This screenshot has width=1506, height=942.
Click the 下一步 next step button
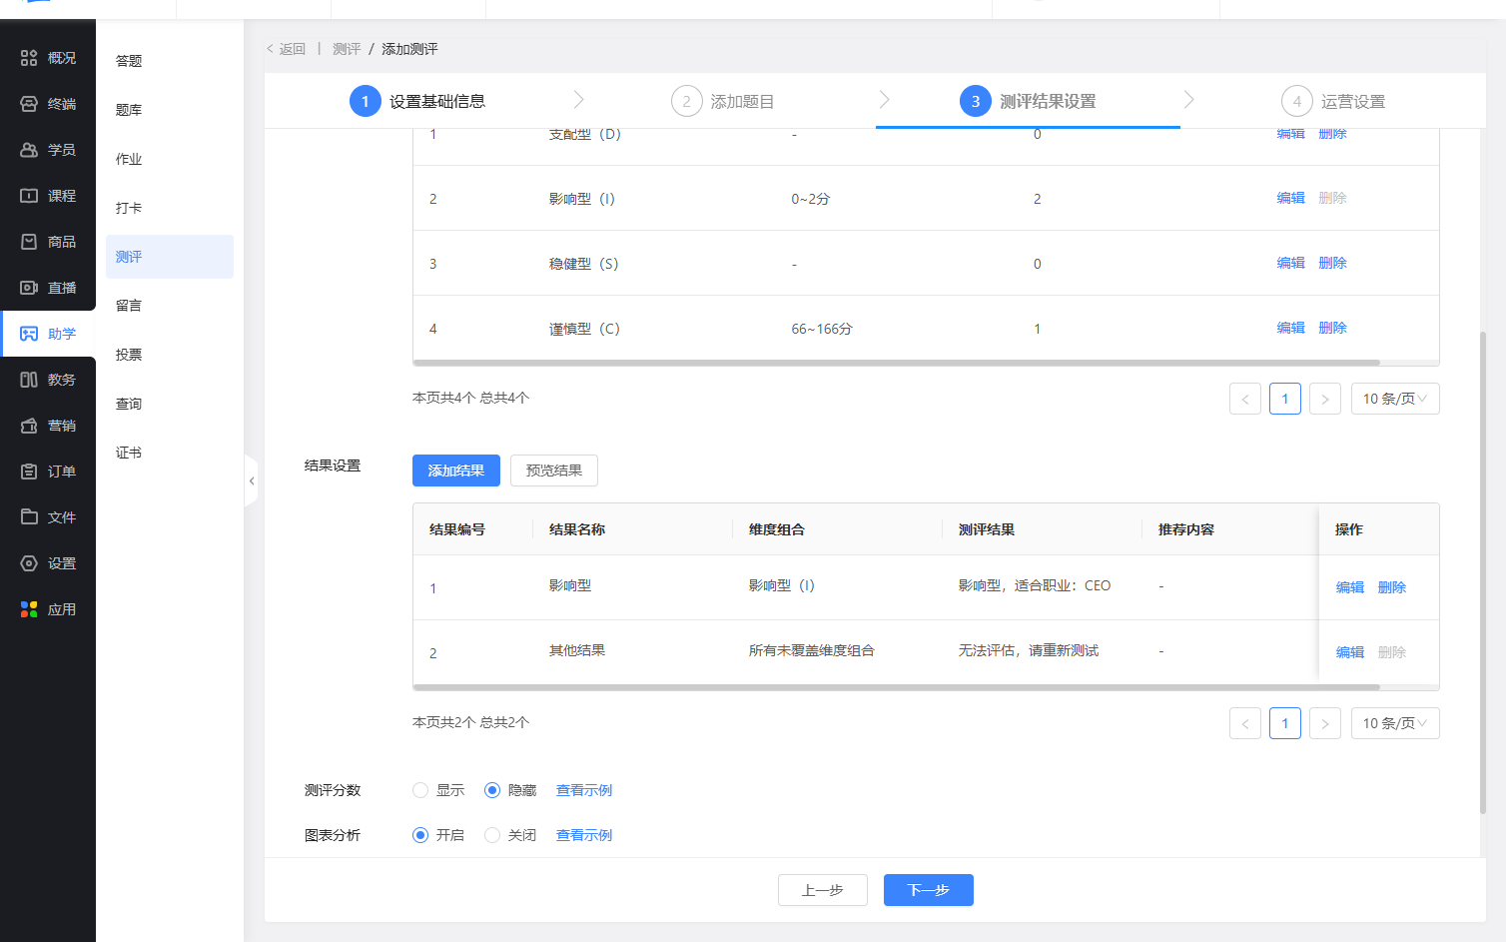(x=928, y=890)
